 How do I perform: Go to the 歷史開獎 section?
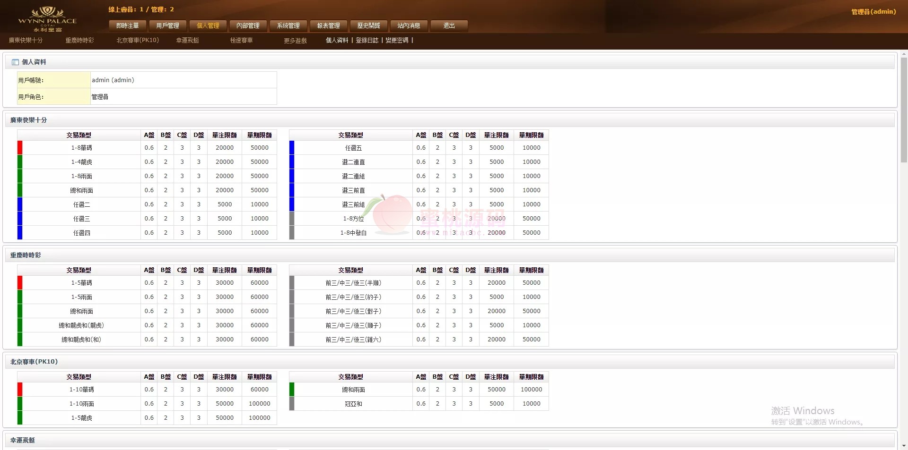tap(369, 25)
